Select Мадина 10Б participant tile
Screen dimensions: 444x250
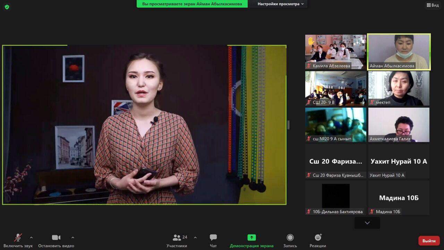click(399, 198)
